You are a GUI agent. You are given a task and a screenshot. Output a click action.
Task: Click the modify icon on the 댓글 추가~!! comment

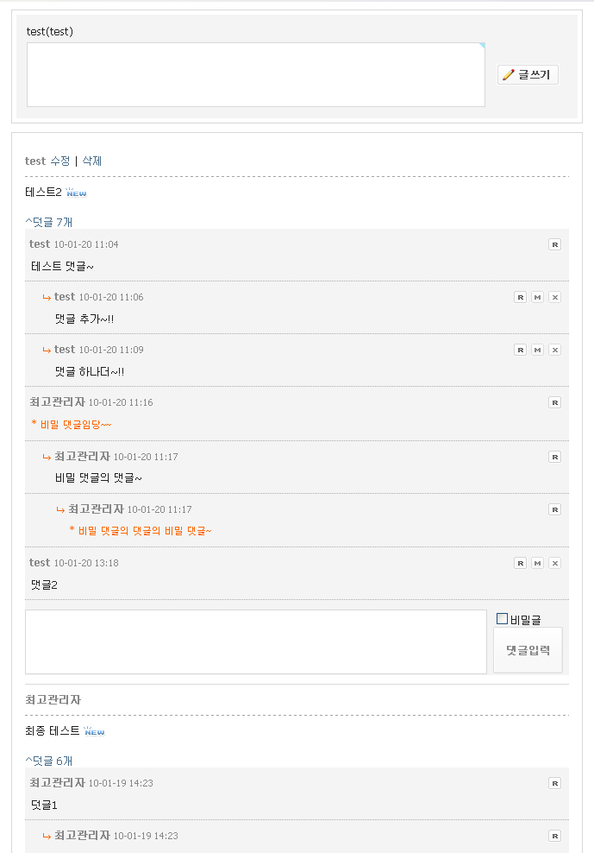click(537, 297)
